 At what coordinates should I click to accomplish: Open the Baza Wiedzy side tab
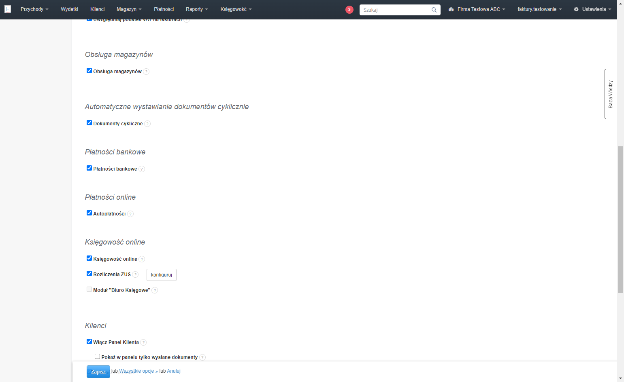point(611,94)
